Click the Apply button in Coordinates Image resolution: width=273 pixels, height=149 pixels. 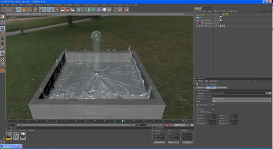click(187, 142)
